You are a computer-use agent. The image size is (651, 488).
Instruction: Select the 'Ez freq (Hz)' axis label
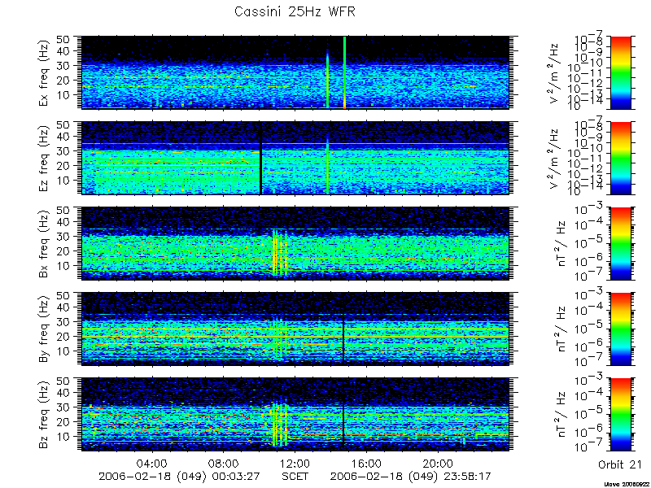45,158
